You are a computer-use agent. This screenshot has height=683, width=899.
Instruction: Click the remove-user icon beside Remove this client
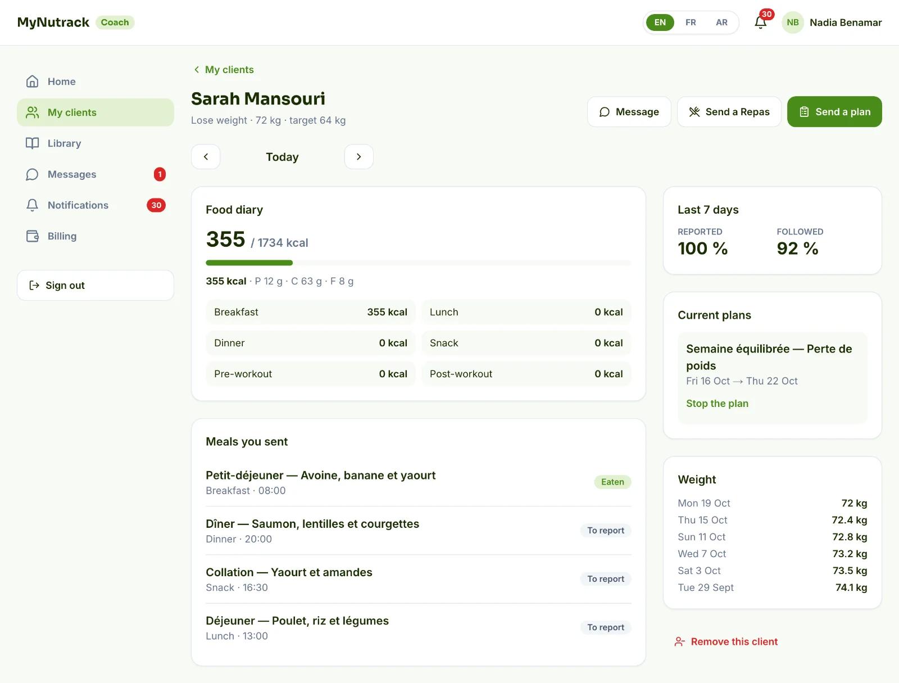click(x=680, y=642)
